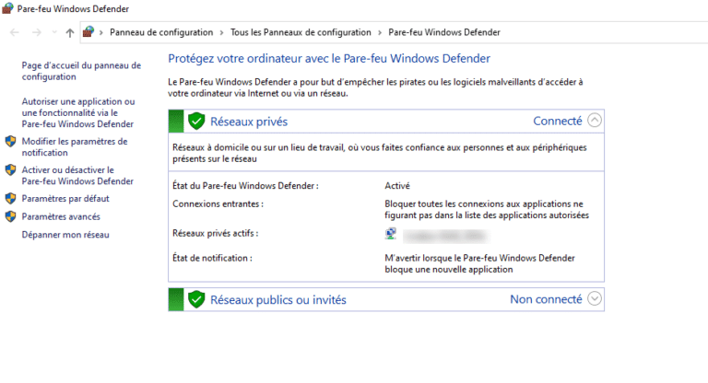Image resolution: width=708 pixels, height=383 pixels.
Task: Open the chevron after Panneau de configuration
Action: [221, 32]
